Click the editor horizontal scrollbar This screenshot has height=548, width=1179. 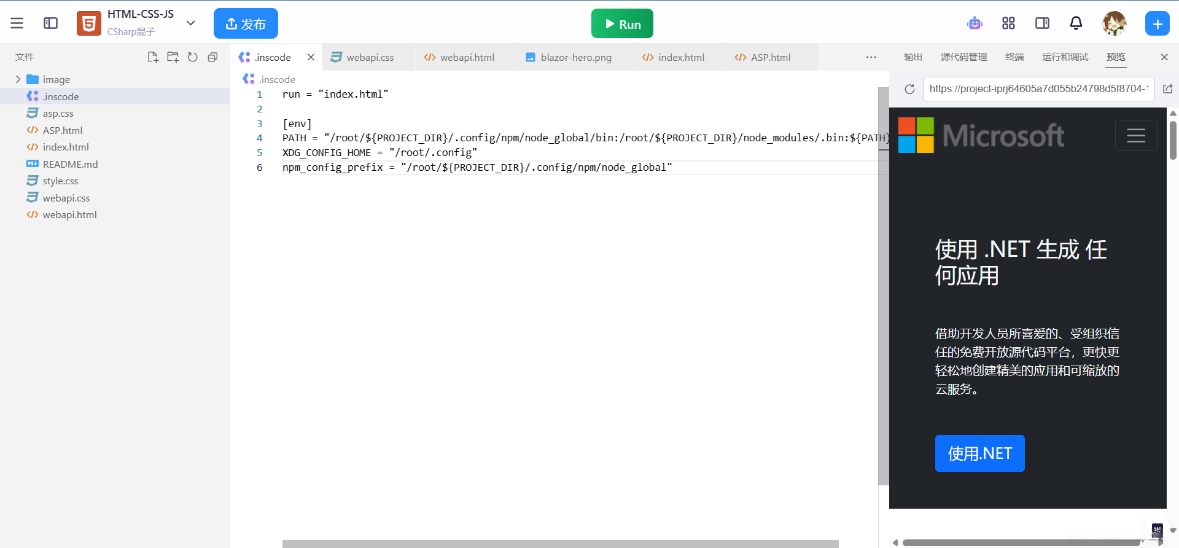click(x=560, y=544)
